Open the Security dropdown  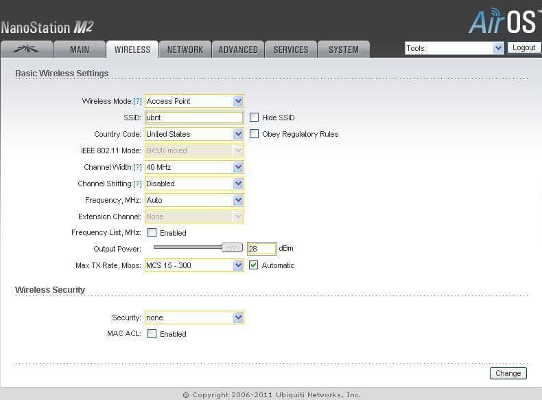pyautogui.click(x=194, y=318)
